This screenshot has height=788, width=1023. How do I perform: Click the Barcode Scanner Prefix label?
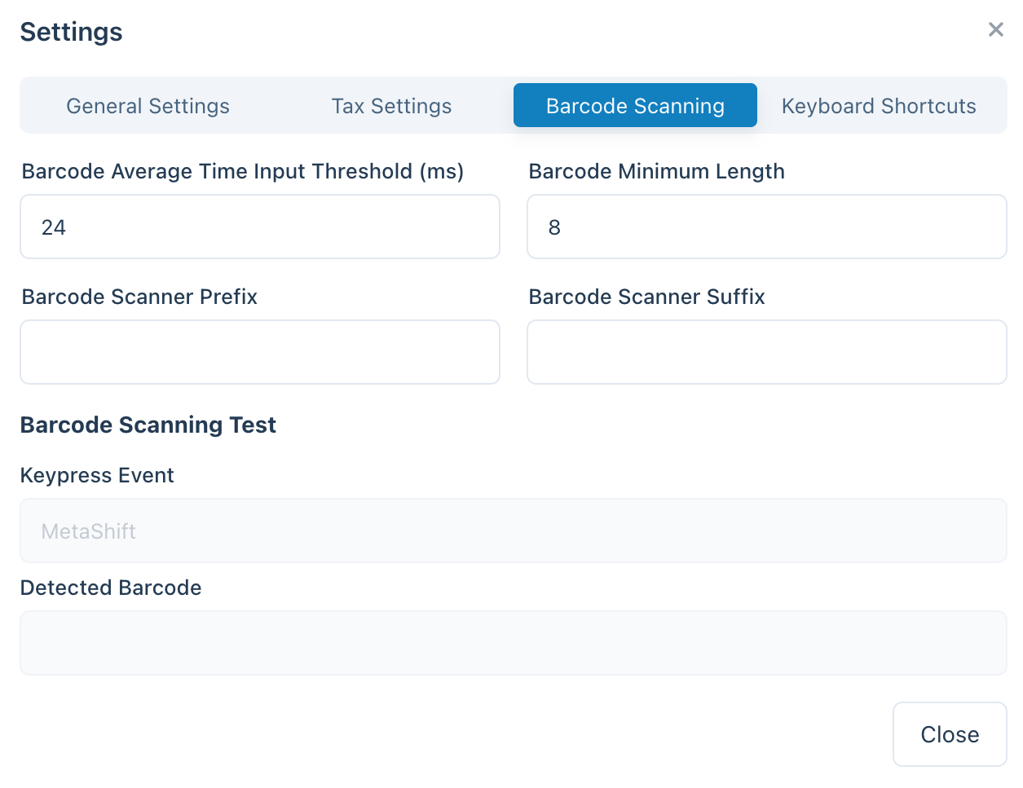click(139, 297)
